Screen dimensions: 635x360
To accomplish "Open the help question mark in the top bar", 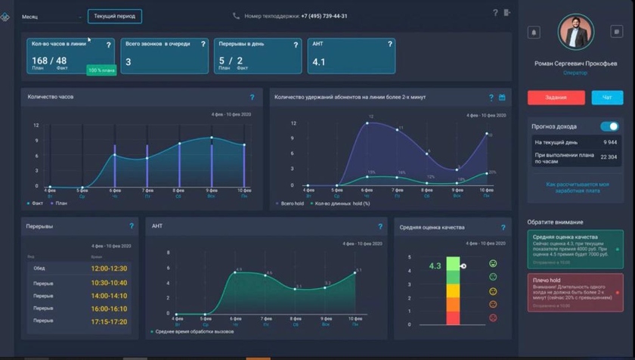I will pos(495,13).
